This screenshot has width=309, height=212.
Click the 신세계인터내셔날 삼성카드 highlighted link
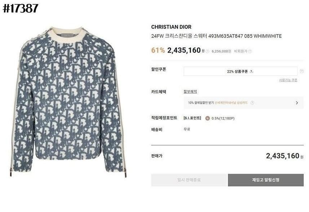(231, 103)
